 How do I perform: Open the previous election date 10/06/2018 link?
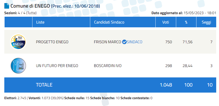click(x=87, y=6)
